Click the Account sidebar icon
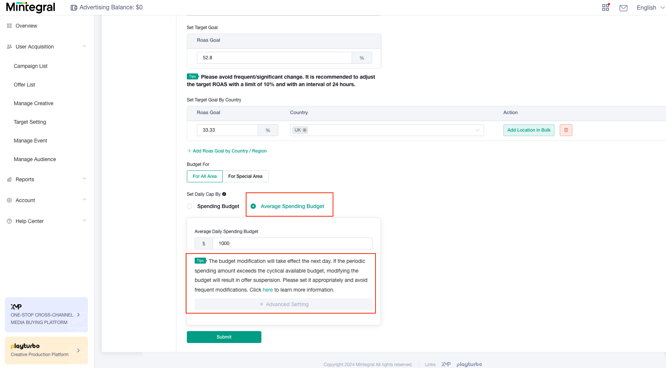 pos(9,200)
